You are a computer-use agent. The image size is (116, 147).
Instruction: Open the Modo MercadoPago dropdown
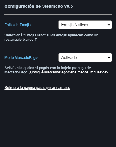[85, 57]
